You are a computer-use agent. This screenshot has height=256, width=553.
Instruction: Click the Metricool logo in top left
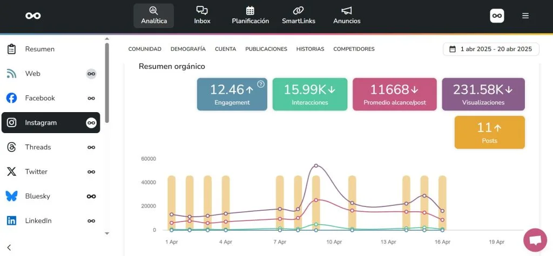[33, 16]
